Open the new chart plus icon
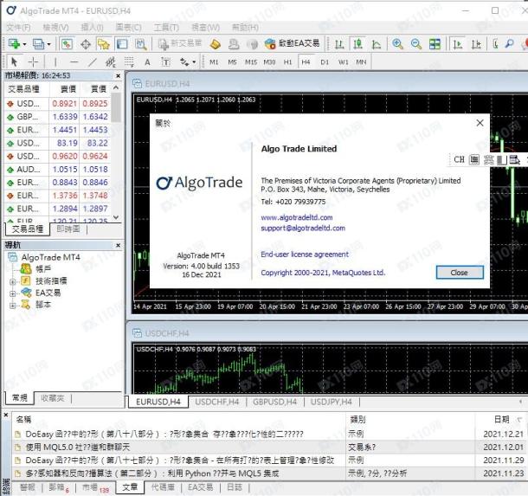Screen dimensions: 528x496 14,44
